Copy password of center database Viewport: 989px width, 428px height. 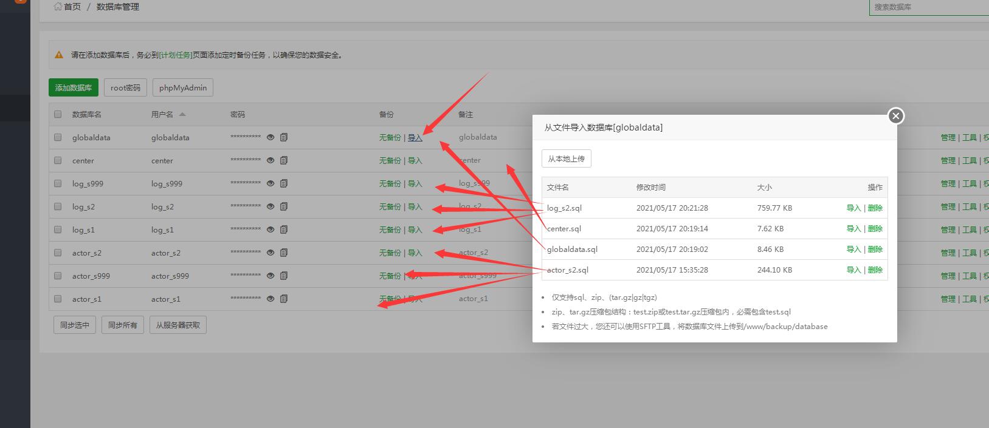(284, 161)
